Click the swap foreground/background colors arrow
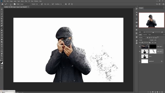The height and width of the screenshot is (93, 165). pos(2,60)
